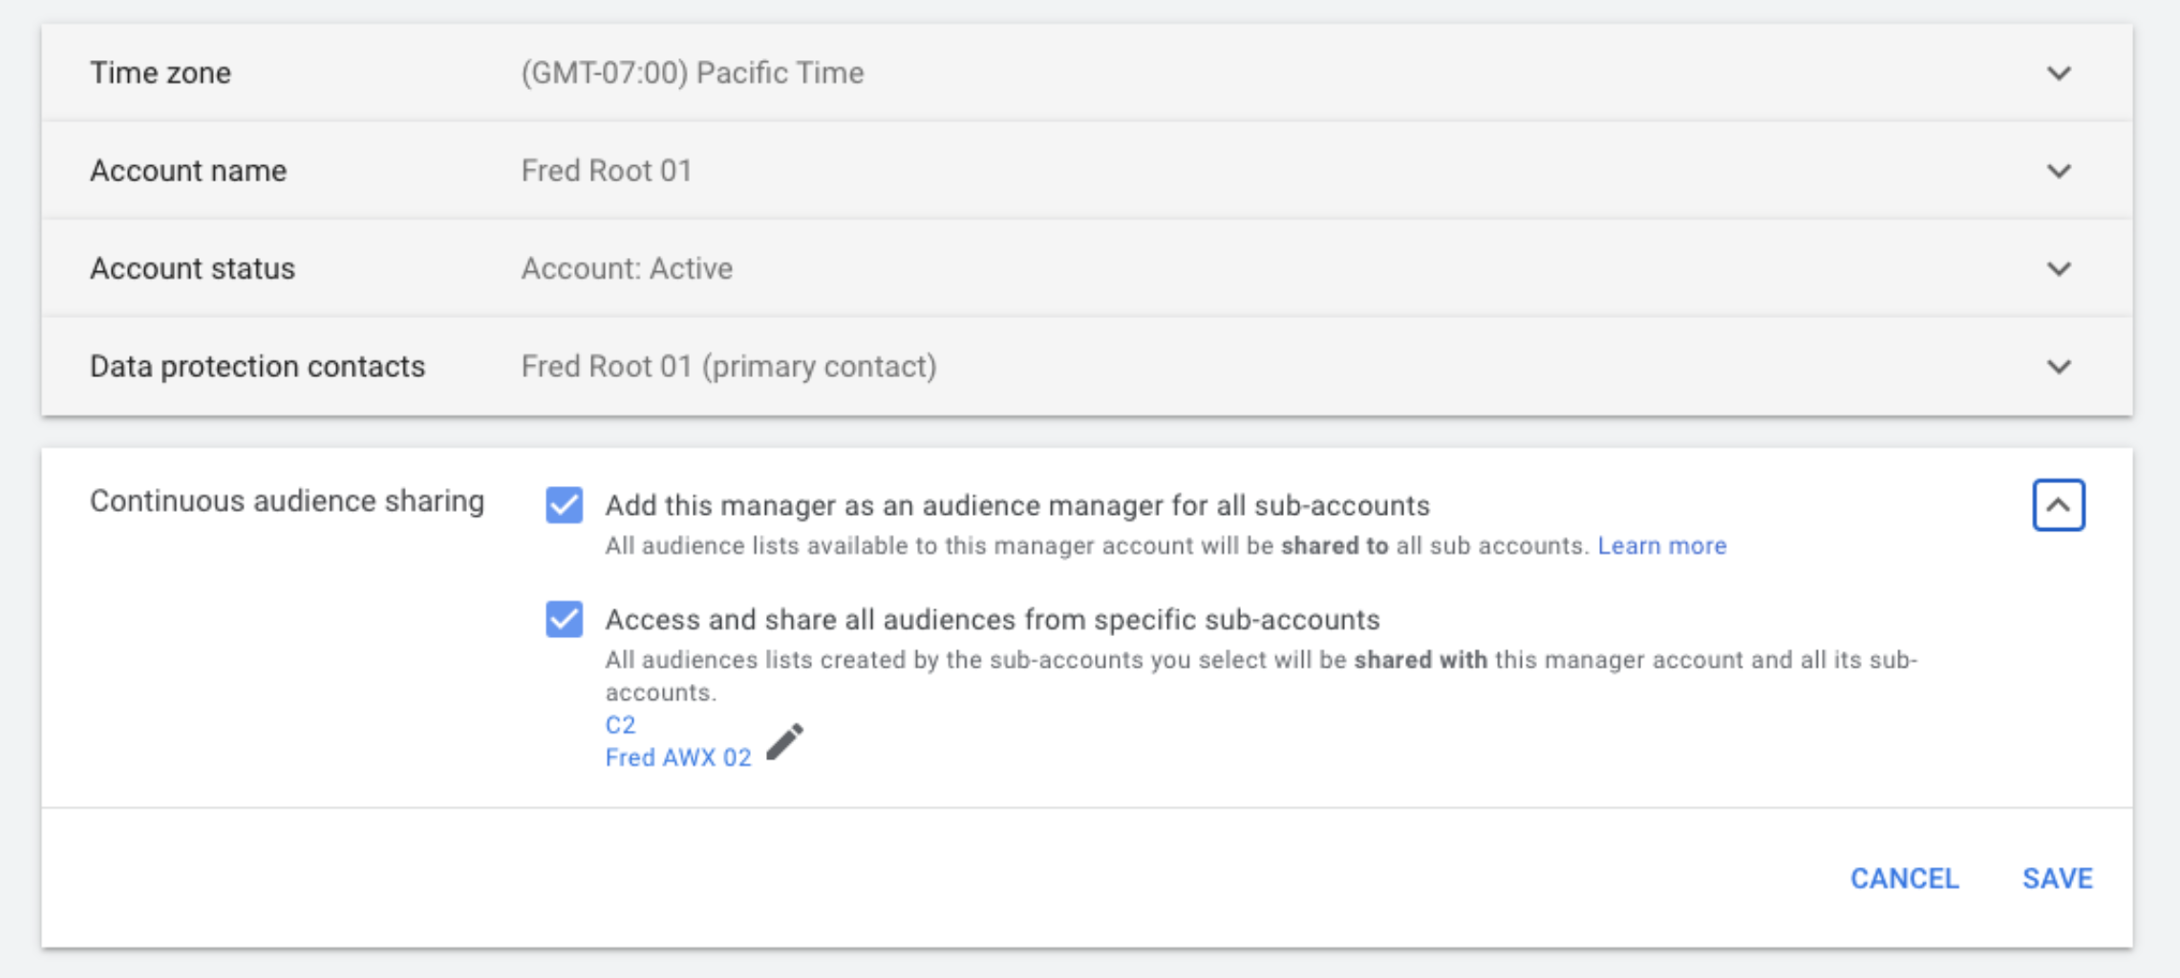This screenshot has height=978, width=2180.
Task: Select the Data protection contacts label
Action: tap(257, 367)
